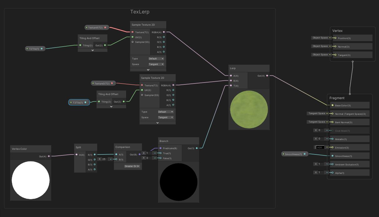Click the R(1) output port on the Split node

click(x=95, y=154)
